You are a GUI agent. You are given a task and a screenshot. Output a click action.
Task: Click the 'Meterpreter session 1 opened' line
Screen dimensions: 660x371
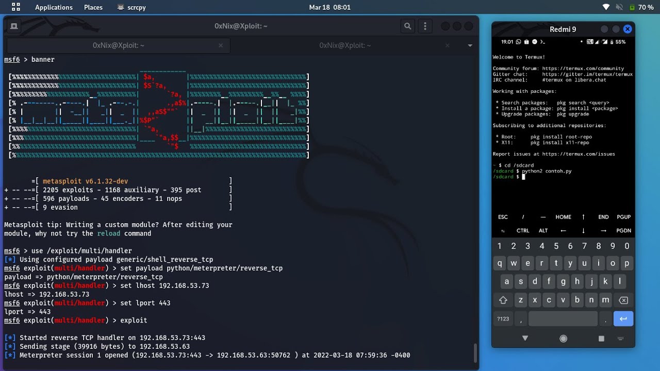coord(207,355)
